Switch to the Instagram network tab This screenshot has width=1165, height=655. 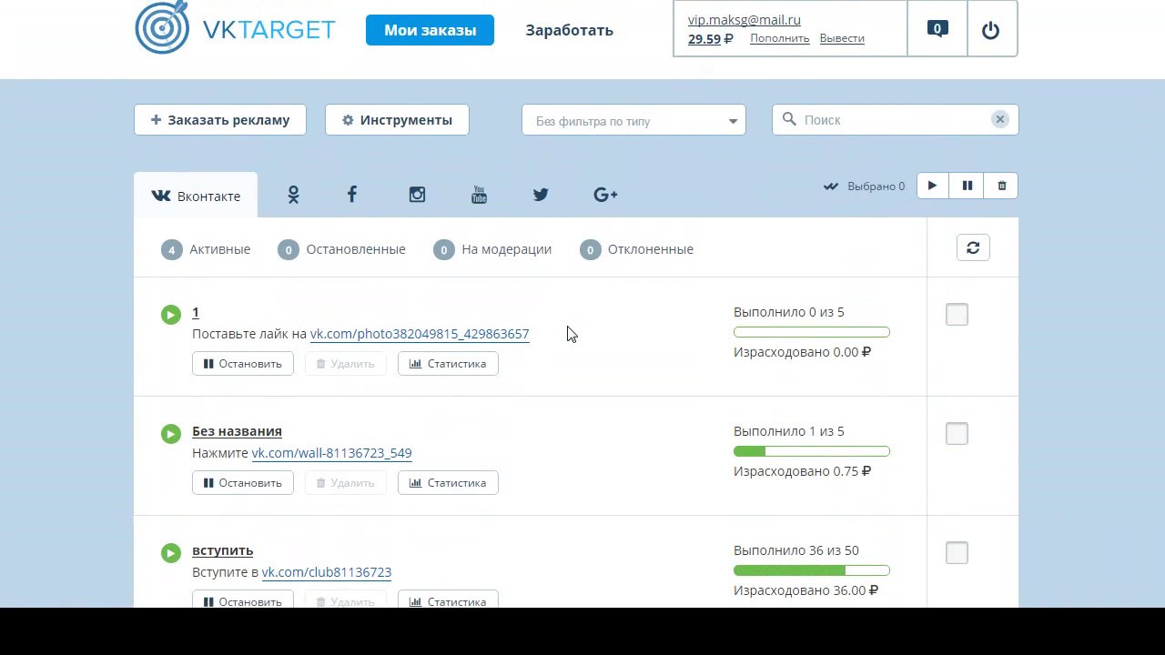coord(417,195)
